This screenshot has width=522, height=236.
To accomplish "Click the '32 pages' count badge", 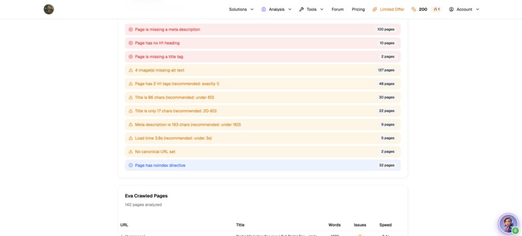I will 387,166.
